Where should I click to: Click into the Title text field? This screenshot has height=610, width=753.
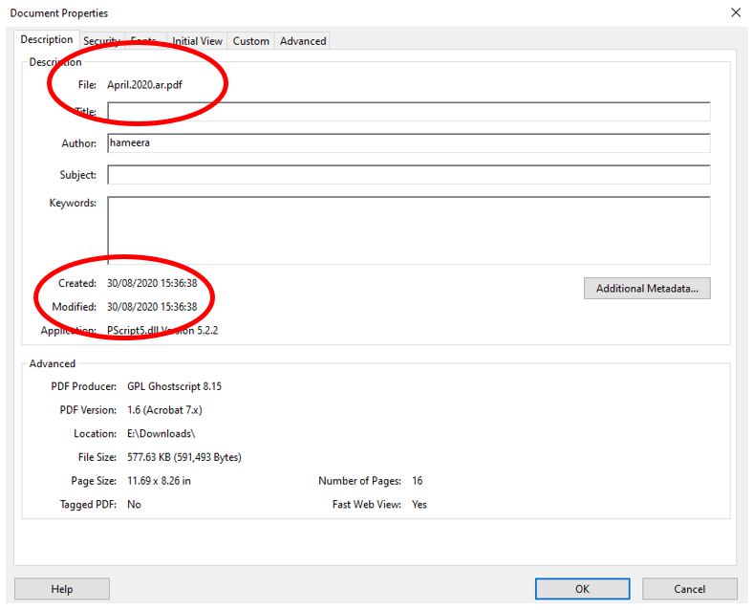(x=408, y=112)
